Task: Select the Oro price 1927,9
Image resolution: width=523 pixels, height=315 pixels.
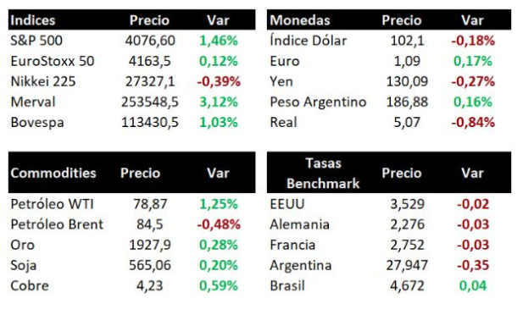Action: point(150,245)
